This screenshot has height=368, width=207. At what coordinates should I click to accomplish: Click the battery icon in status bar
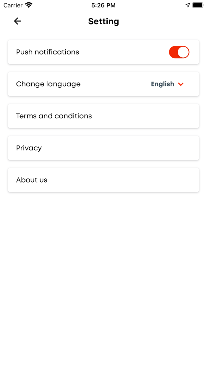198,5
